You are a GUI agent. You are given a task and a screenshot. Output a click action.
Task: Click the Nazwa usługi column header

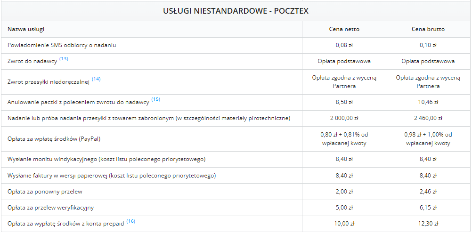pos(26,29)
